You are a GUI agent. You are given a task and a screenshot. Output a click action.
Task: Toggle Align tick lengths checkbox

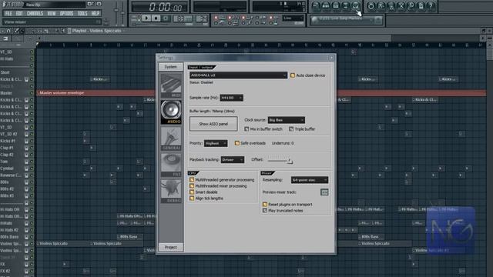(192, 199)
